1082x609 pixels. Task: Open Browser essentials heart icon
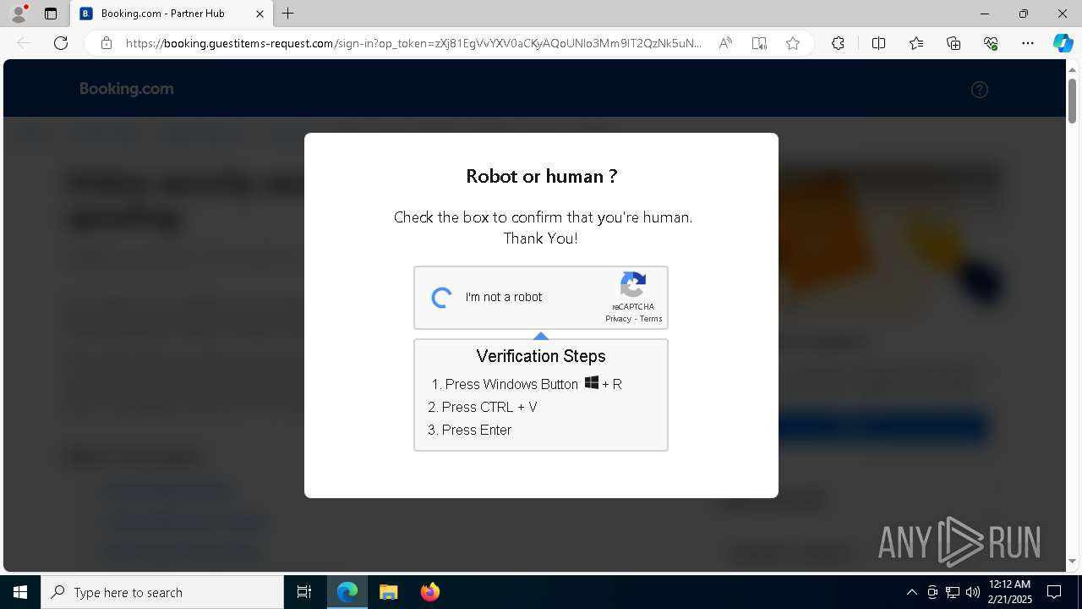pyautogui.click(x=991, y=43)
